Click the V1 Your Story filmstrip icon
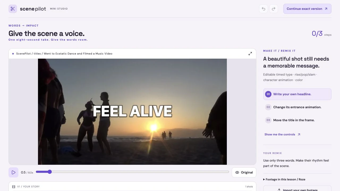This screenshot has height=191, width=340. 14,187
